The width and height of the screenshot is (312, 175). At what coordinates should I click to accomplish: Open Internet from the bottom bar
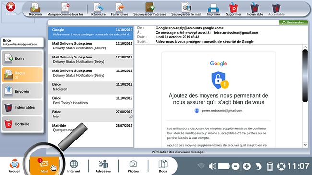(x=73, y=166)
